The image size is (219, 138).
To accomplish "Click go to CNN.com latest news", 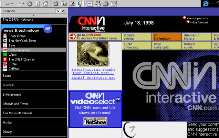I will point(95,37).
